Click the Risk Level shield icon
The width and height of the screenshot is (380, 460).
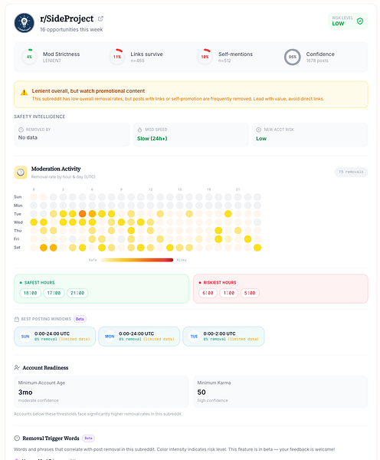pos(360,21)
